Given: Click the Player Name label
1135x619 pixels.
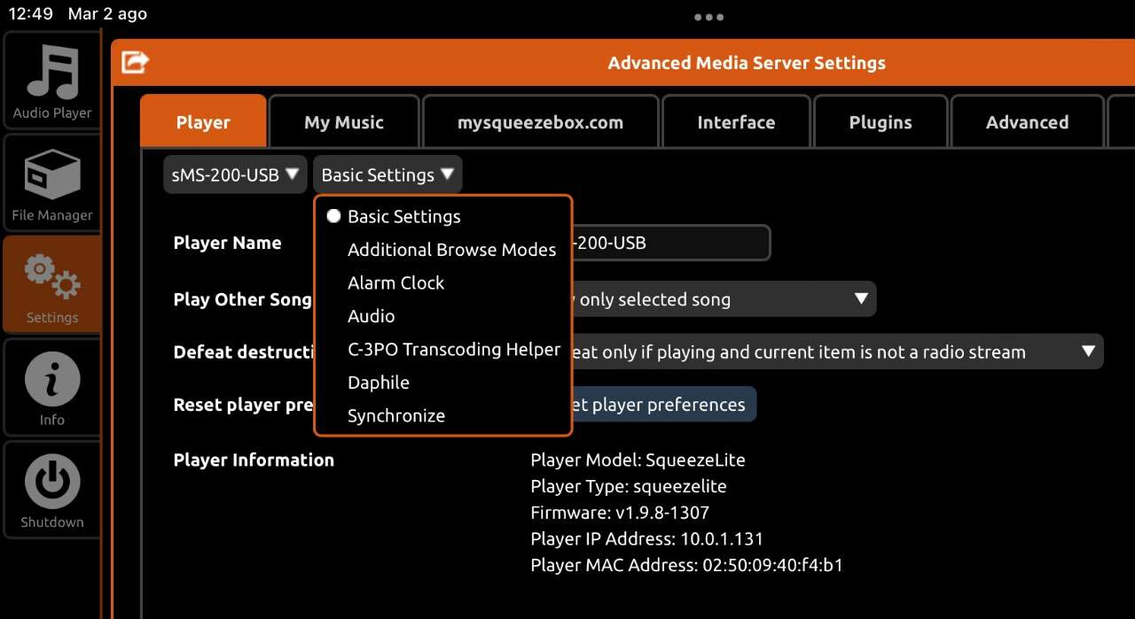Looking at the screenshot, I should tap(227, 243).
